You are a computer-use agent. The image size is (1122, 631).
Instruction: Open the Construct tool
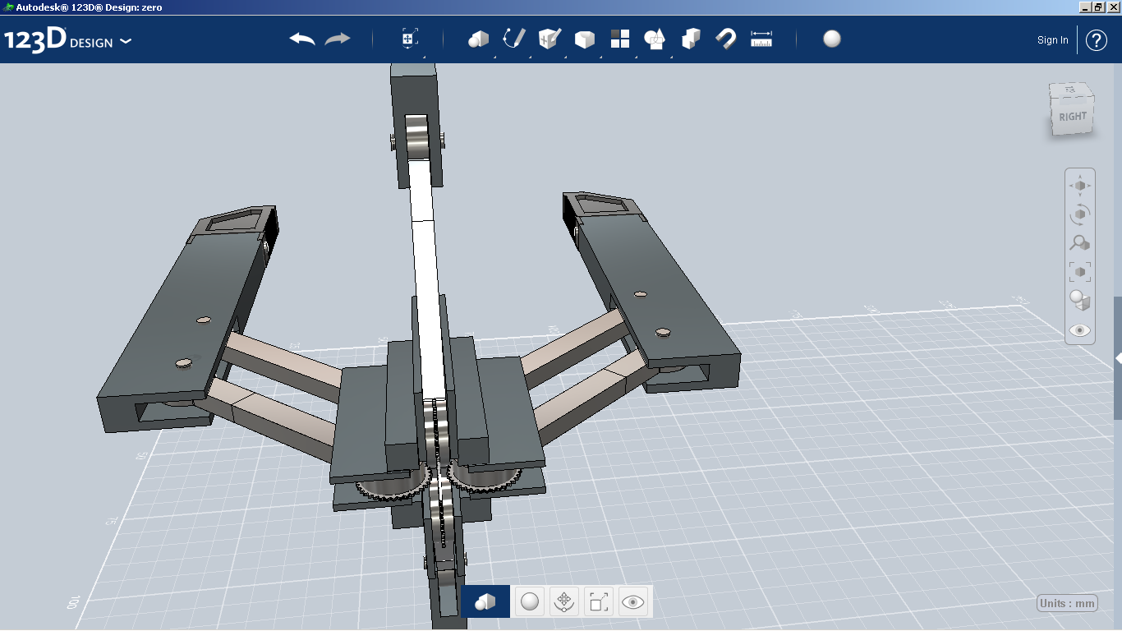(550, 39)
